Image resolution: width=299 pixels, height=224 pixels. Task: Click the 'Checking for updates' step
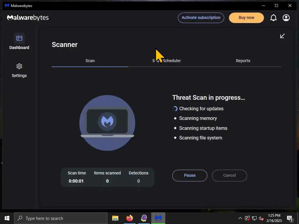click(201, 108)
